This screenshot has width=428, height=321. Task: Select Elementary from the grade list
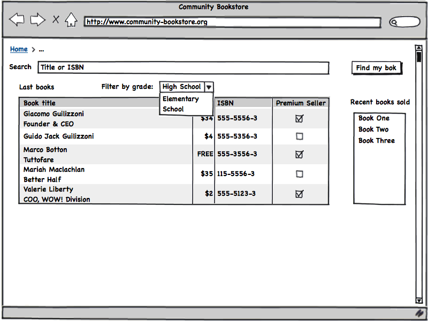(x=180, y=99)
